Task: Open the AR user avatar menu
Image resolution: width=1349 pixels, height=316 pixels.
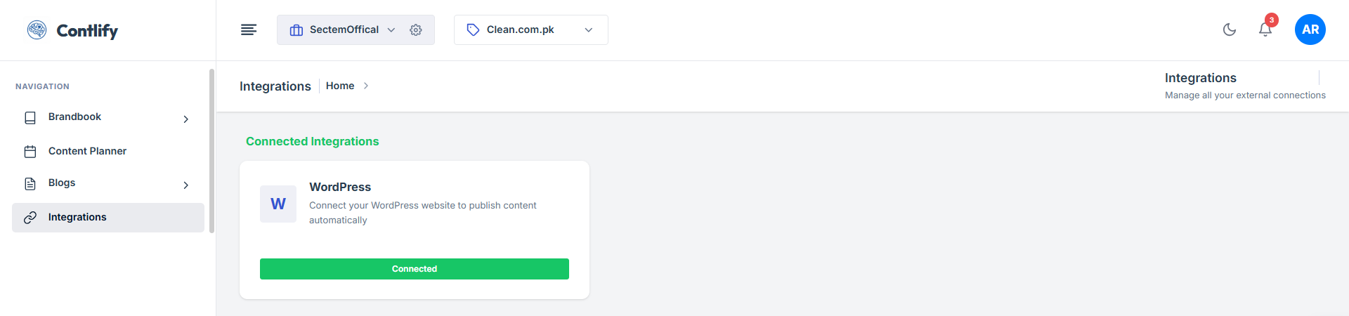Action: pos(1310,29)
